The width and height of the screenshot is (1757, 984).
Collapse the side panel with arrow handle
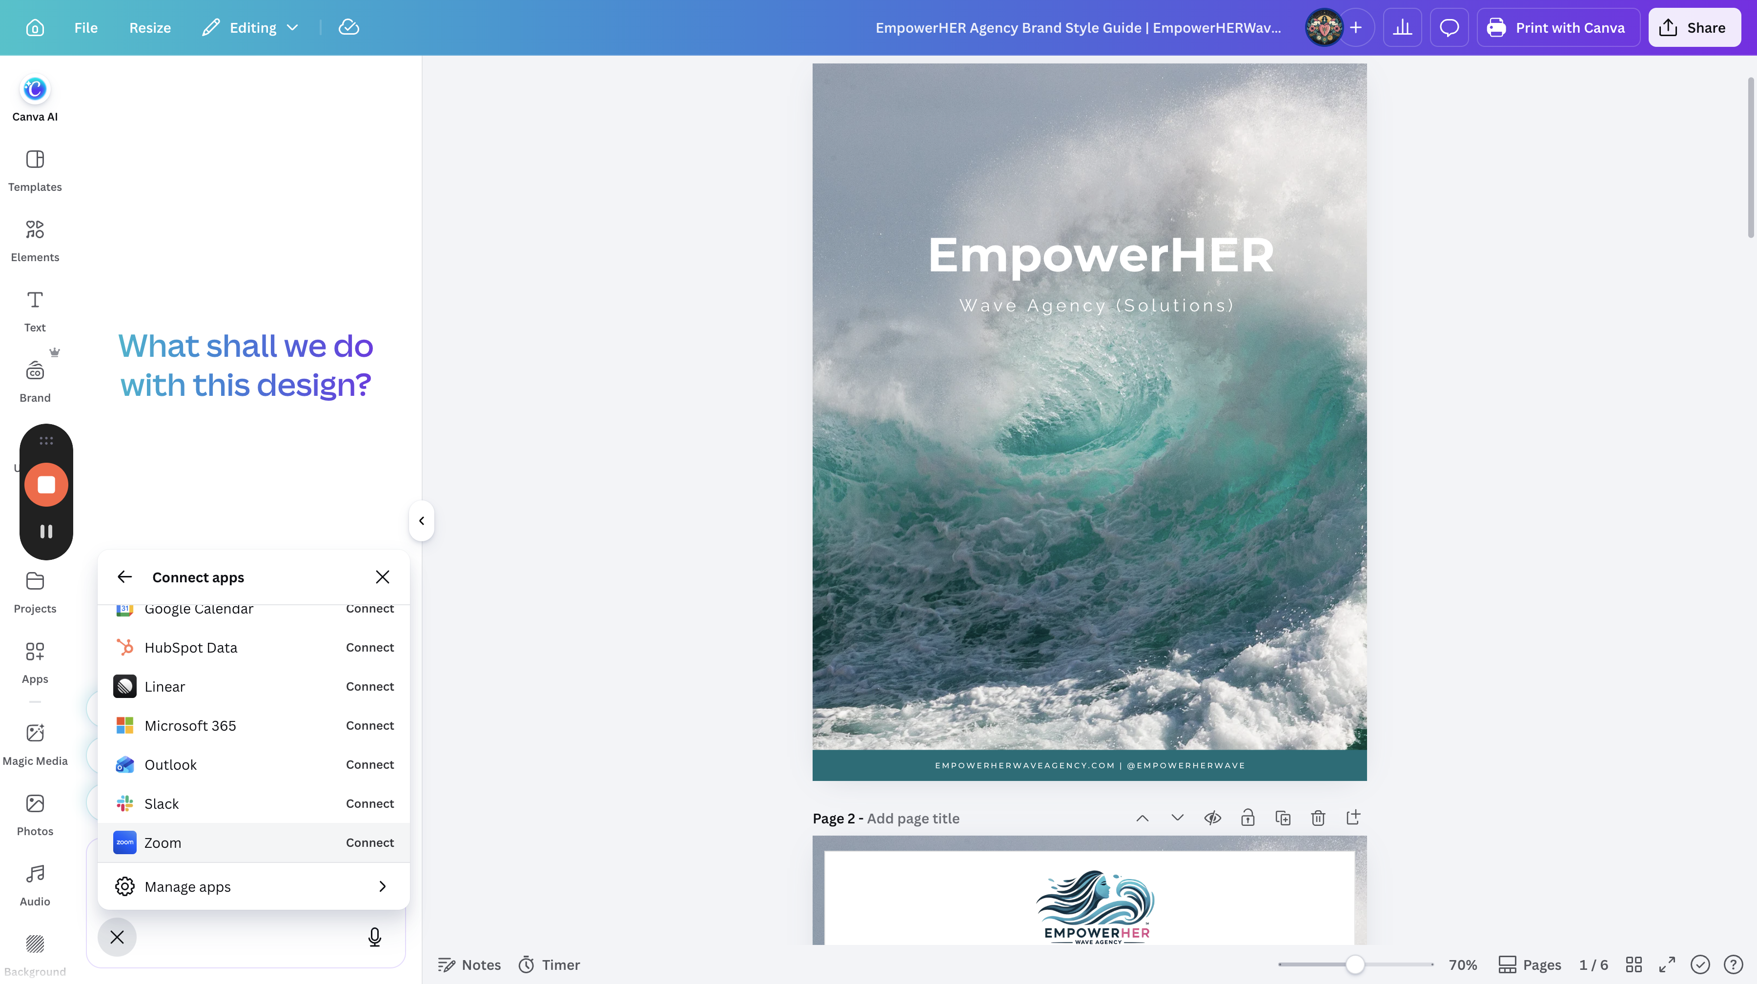click(422, 520)
